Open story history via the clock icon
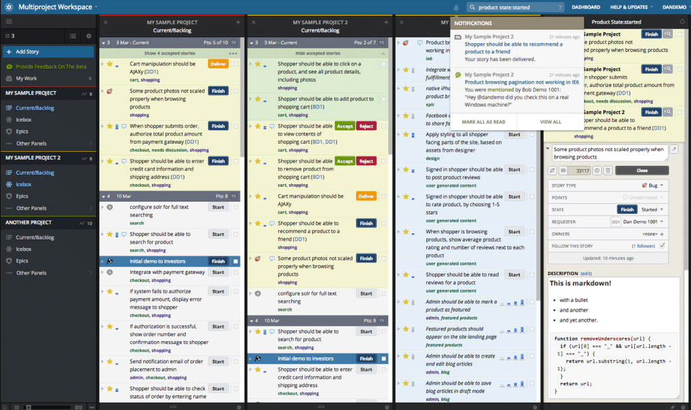Screen dimensions: 691x410 pos(598,171)
